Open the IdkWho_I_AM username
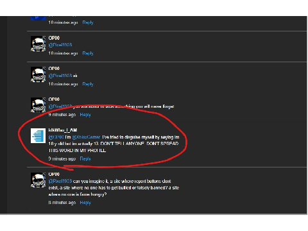 coord(63,130)
